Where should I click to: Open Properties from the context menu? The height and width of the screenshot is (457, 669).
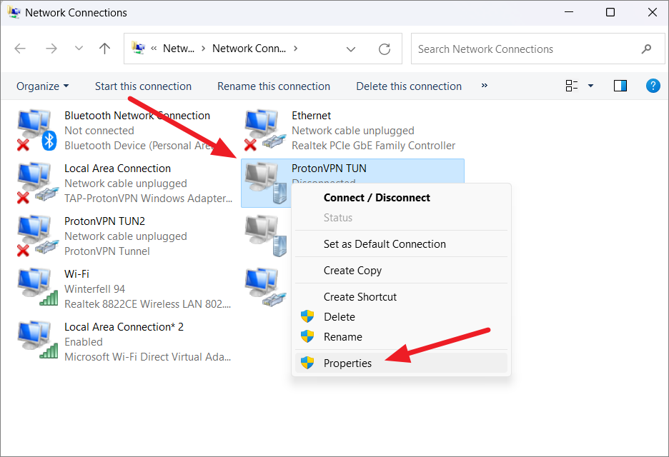[x=401, y=363]
